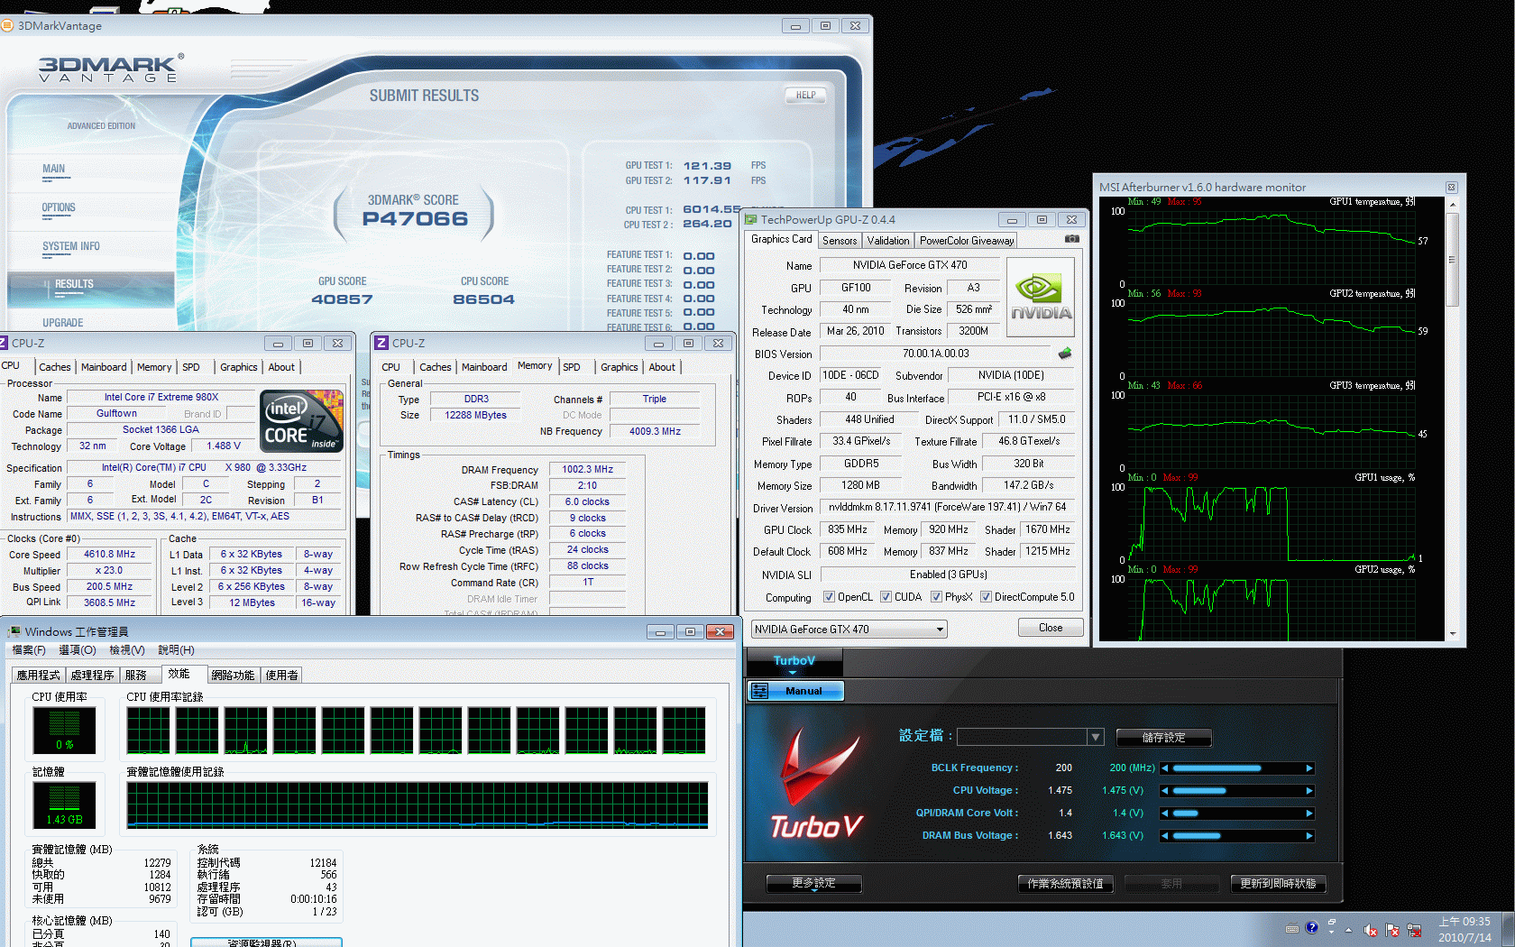Image resolution: width=1515 pixels, height=947 pixels.
Task: Open the TurboV profile dropdown
Action: click(1096, 737)
